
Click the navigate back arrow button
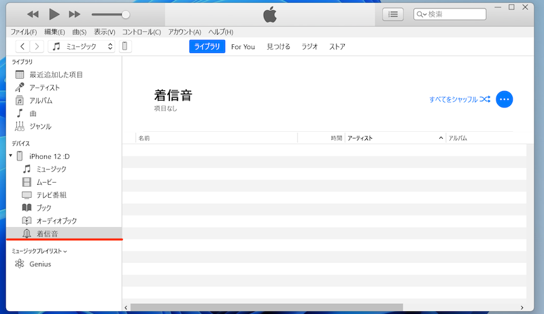(22, 47)
